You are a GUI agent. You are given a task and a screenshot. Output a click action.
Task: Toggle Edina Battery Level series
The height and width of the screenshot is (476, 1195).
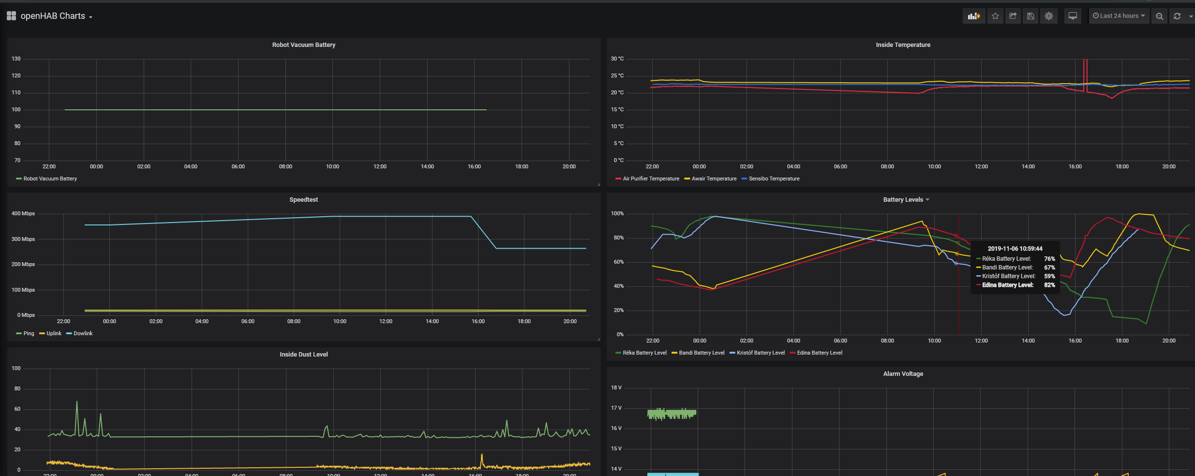tap(819, 353)
